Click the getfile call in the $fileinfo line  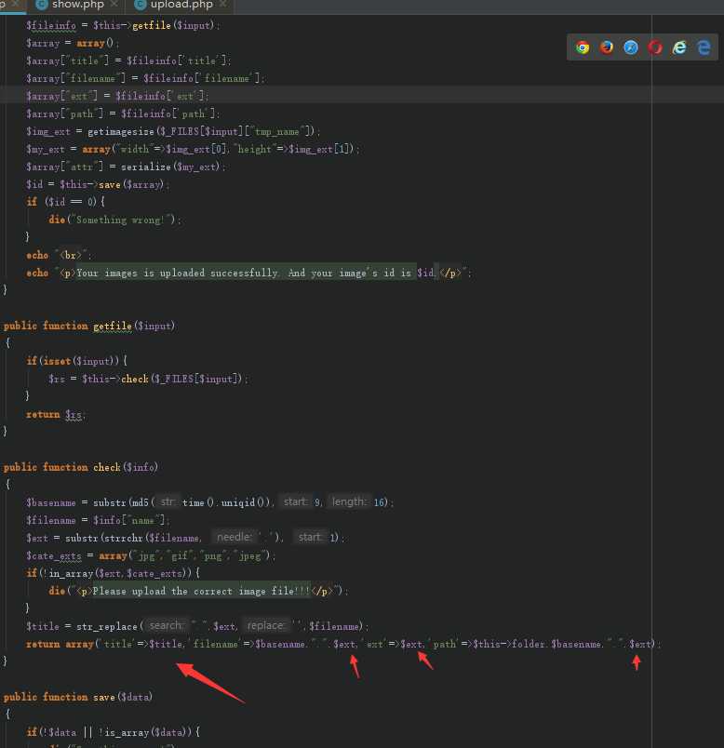152,25
